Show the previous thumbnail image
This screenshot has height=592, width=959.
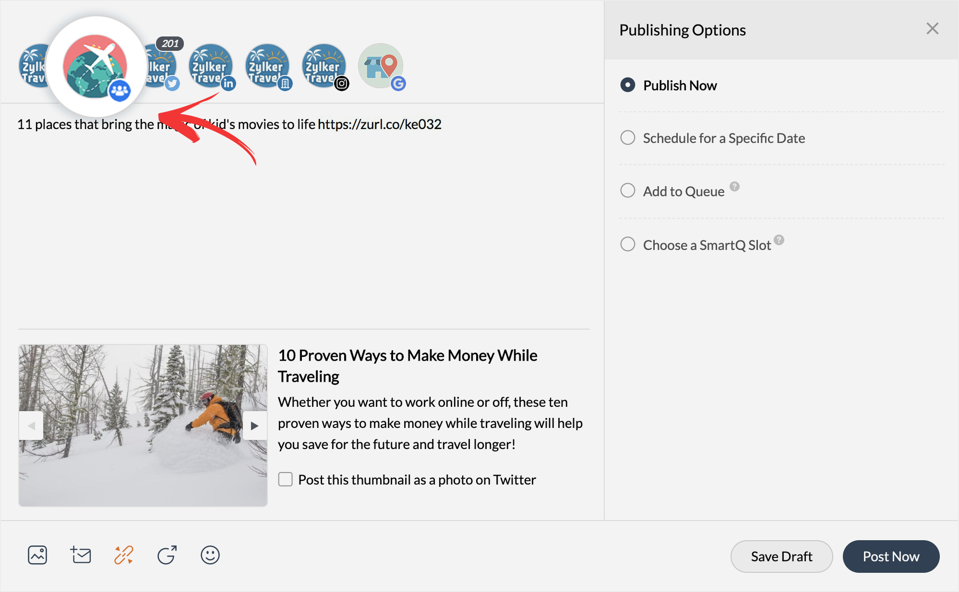click(x=31, y=425)
